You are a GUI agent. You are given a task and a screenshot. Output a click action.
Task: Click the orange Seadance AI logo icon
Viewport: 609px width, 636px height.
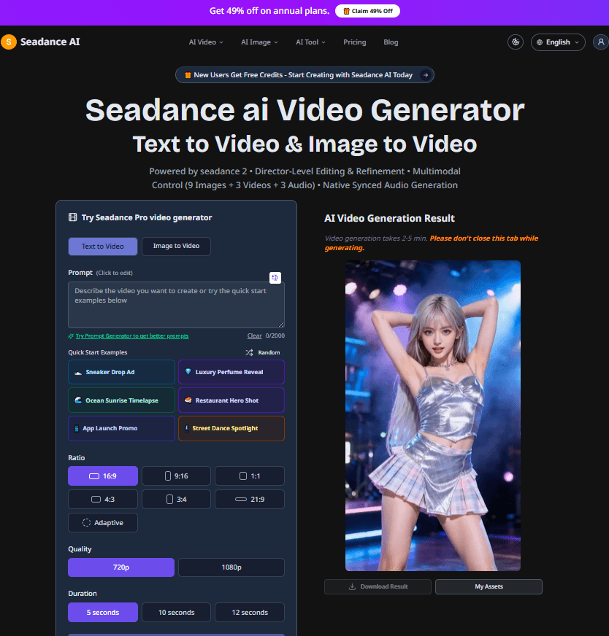pos(9,42)
